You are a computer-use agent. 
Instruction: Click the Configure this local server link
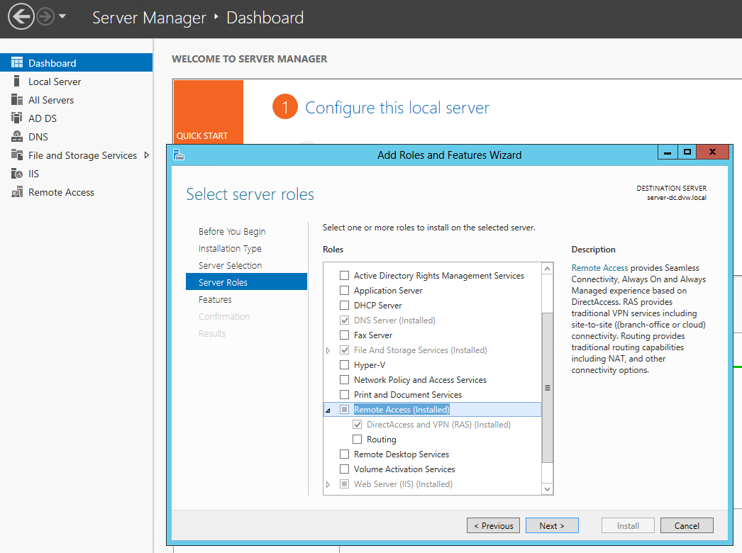pos(397,108)
